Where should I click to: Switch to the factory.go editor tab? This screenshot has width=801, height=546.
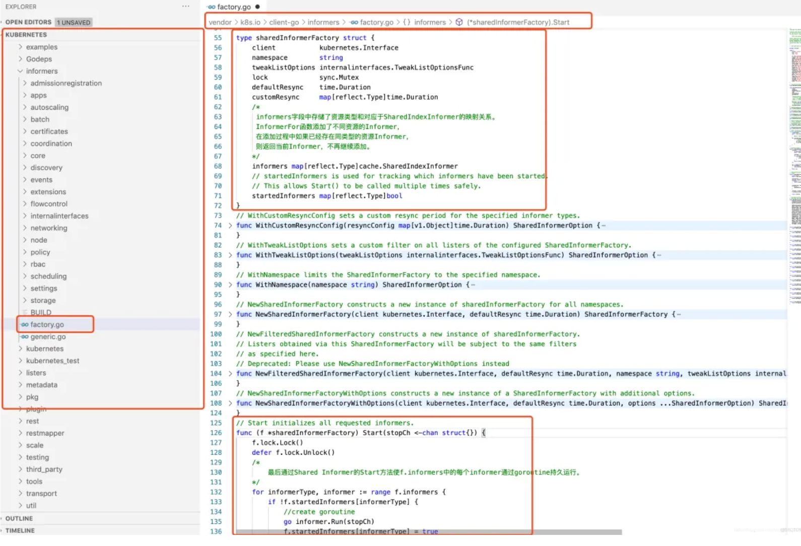coord(234,7)
